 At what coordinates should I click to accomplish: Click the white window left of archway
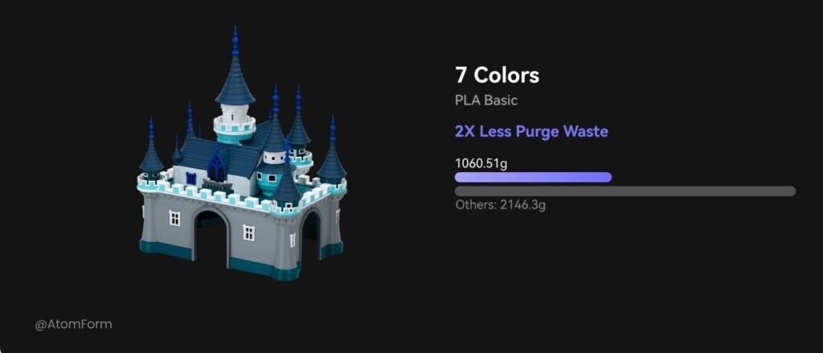(174, 217)
